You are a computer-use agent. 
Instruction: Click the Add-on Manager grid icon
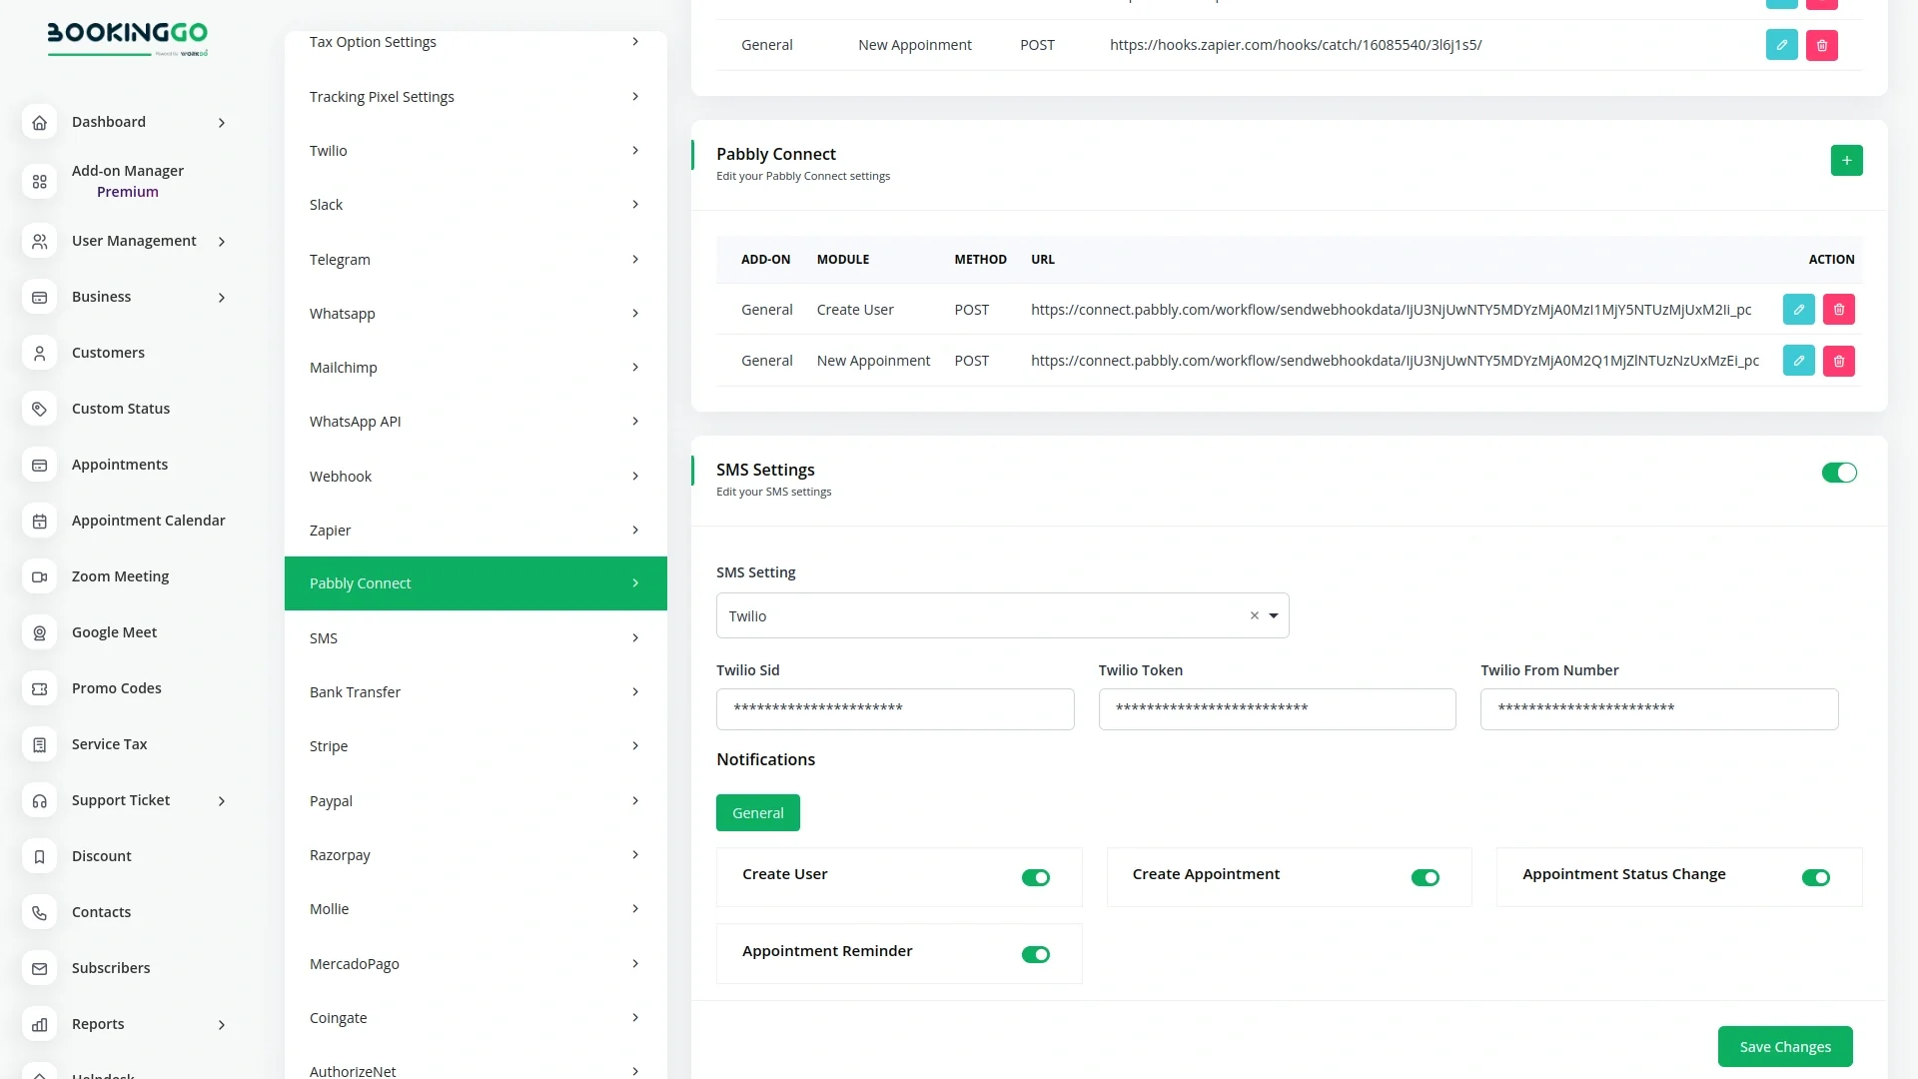point(39,181)
